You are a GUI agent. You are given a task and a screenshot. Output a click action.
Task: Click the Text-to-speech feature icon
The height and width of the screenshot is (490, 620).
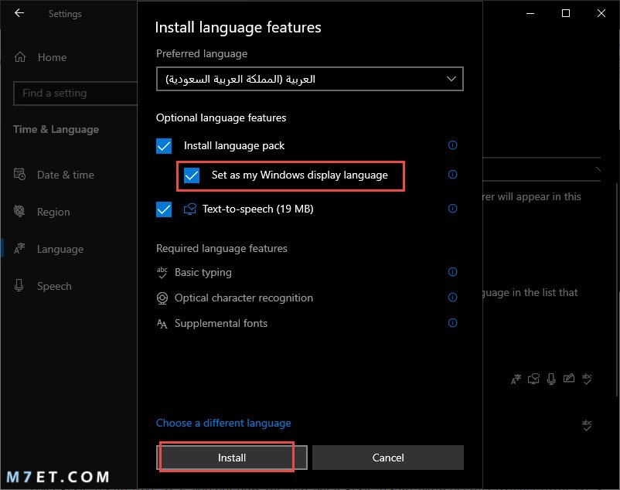(x=190, y=209)
